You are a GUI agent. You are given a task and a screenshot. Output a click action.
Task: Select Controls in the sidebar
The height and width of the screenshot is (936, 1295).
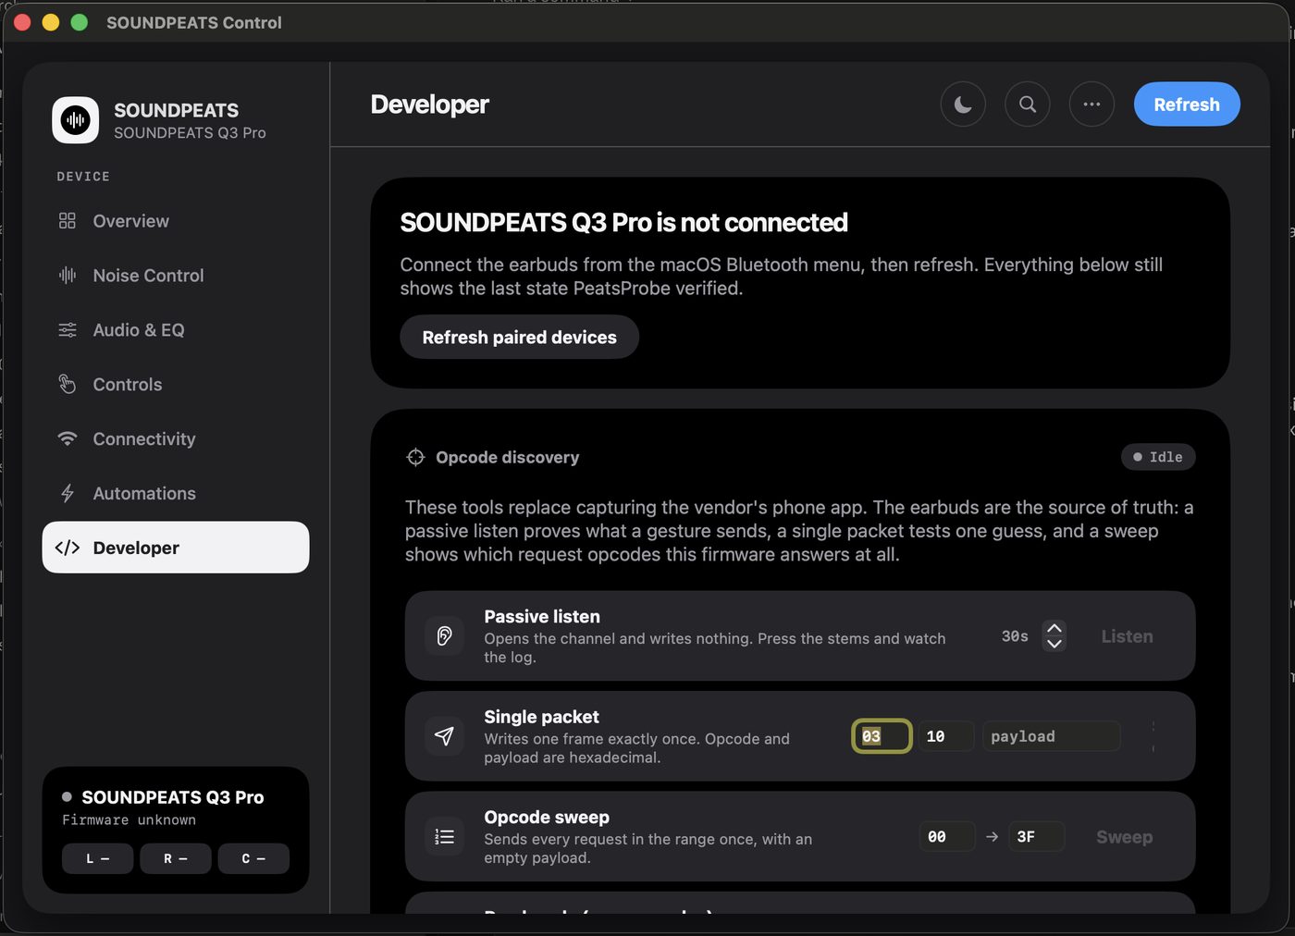176,385
